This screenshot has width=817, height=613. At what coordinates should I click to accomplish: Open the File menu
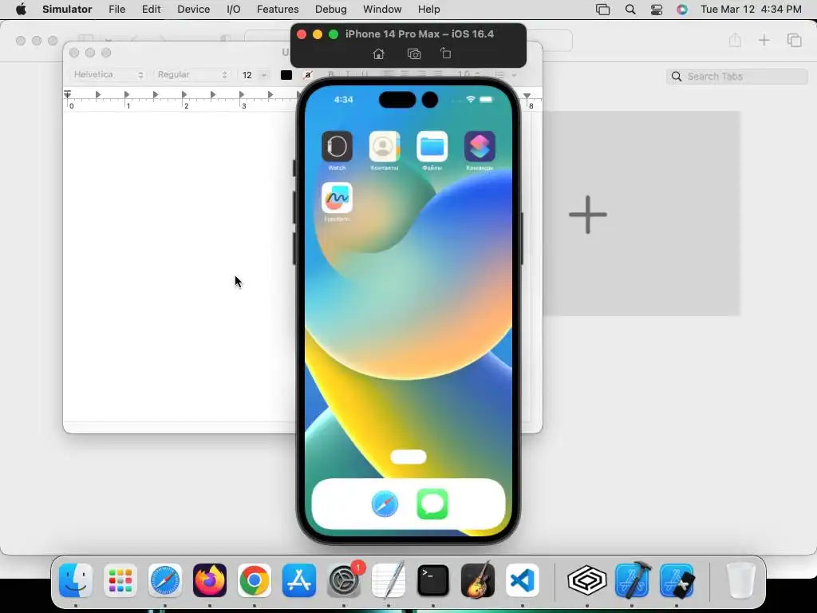pyautogui.click(x=116, y=10)
